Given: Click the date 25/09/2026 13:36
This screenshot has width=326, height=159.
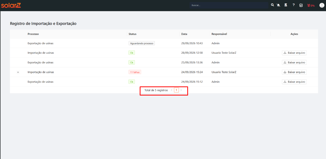Looking at the screenshot, I should click(192, 62).
